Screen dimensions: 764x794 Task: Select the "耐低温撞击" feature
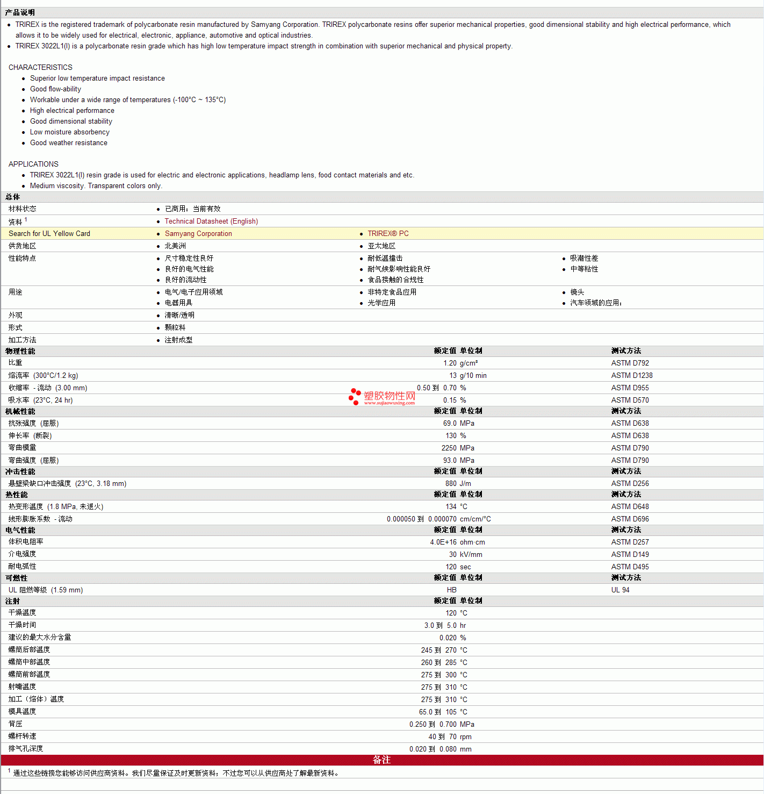click(x=385, y=259)
